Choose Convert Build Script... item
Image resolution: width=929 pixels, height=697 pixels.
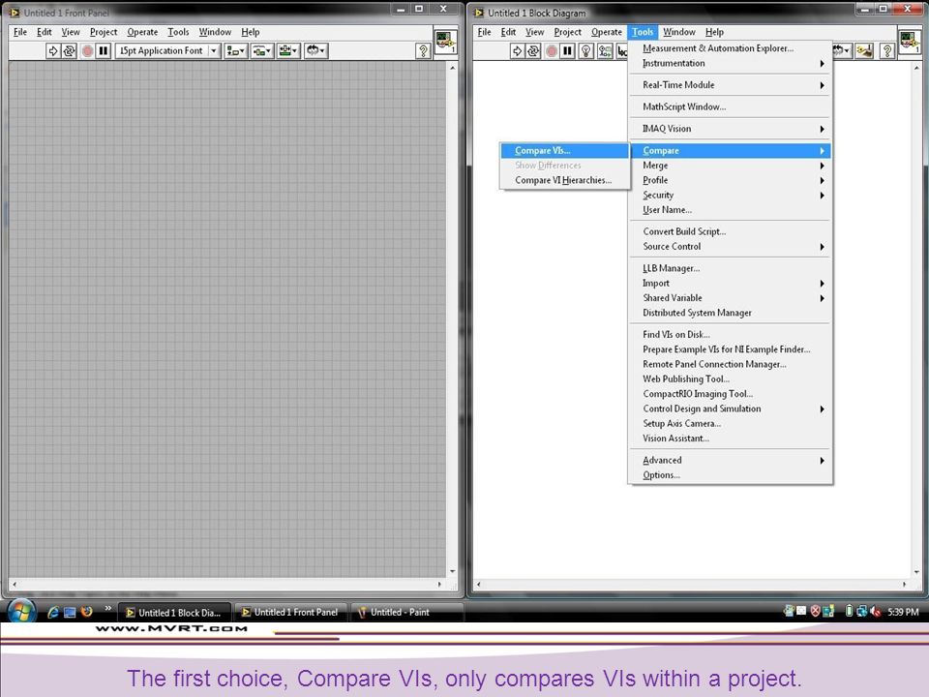pos(730,231)
